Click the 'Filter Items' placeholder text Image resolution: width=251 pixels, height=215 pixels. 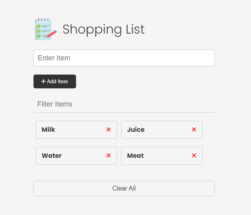pos(55,104)
